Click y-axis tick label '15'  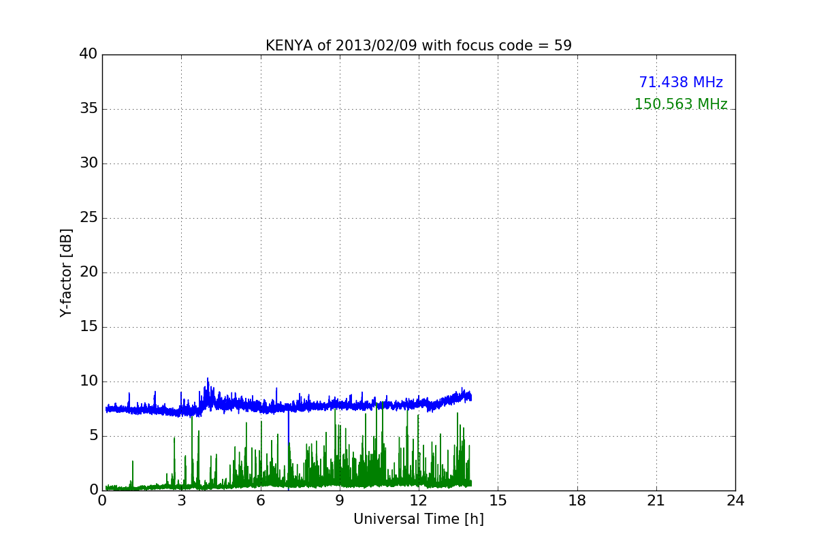tap(89, 326)
